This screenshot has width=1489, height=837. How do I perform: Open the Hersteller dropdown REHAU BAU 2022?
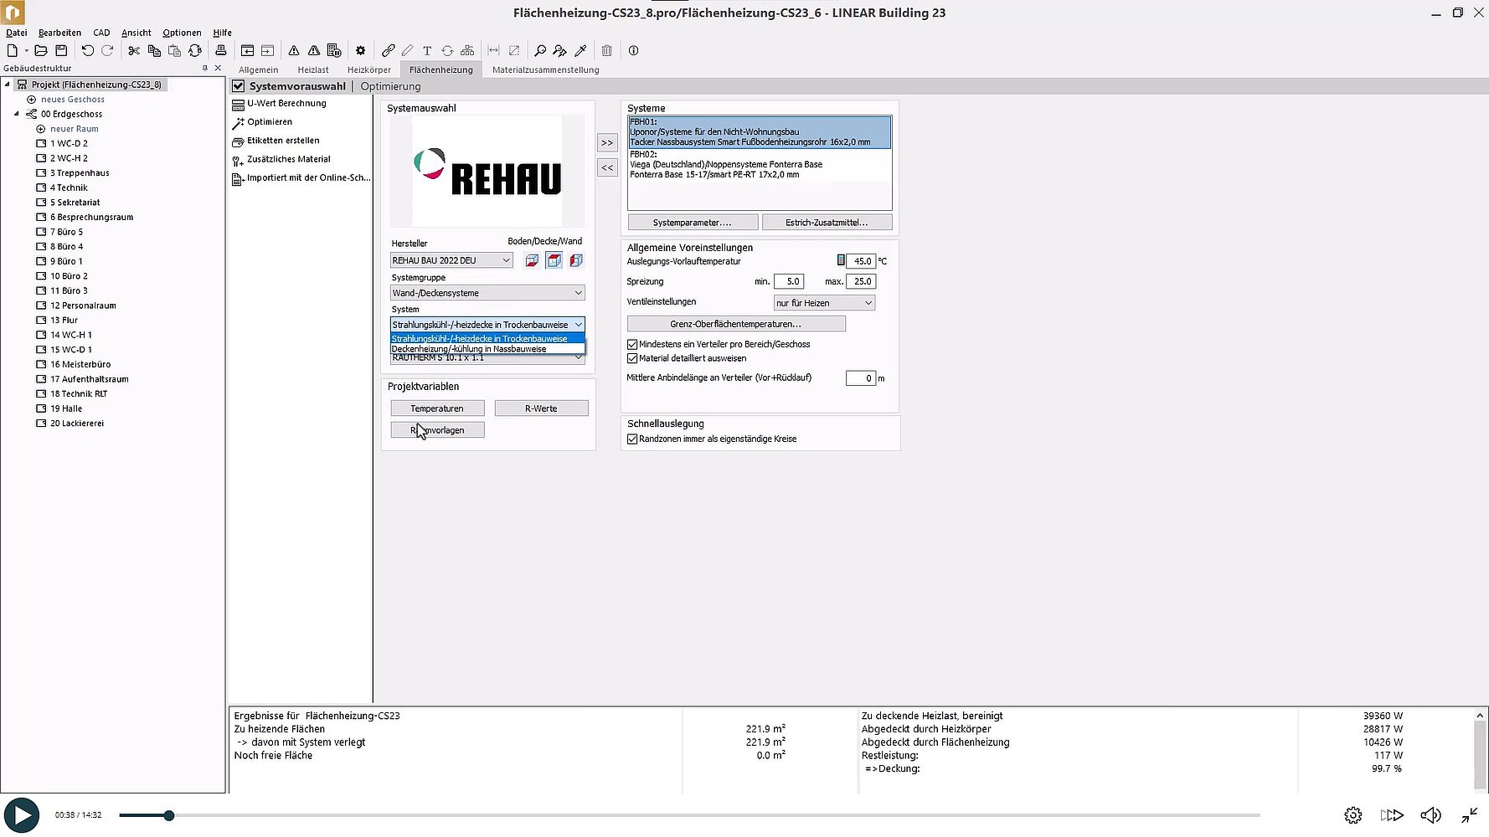[451, 260]
